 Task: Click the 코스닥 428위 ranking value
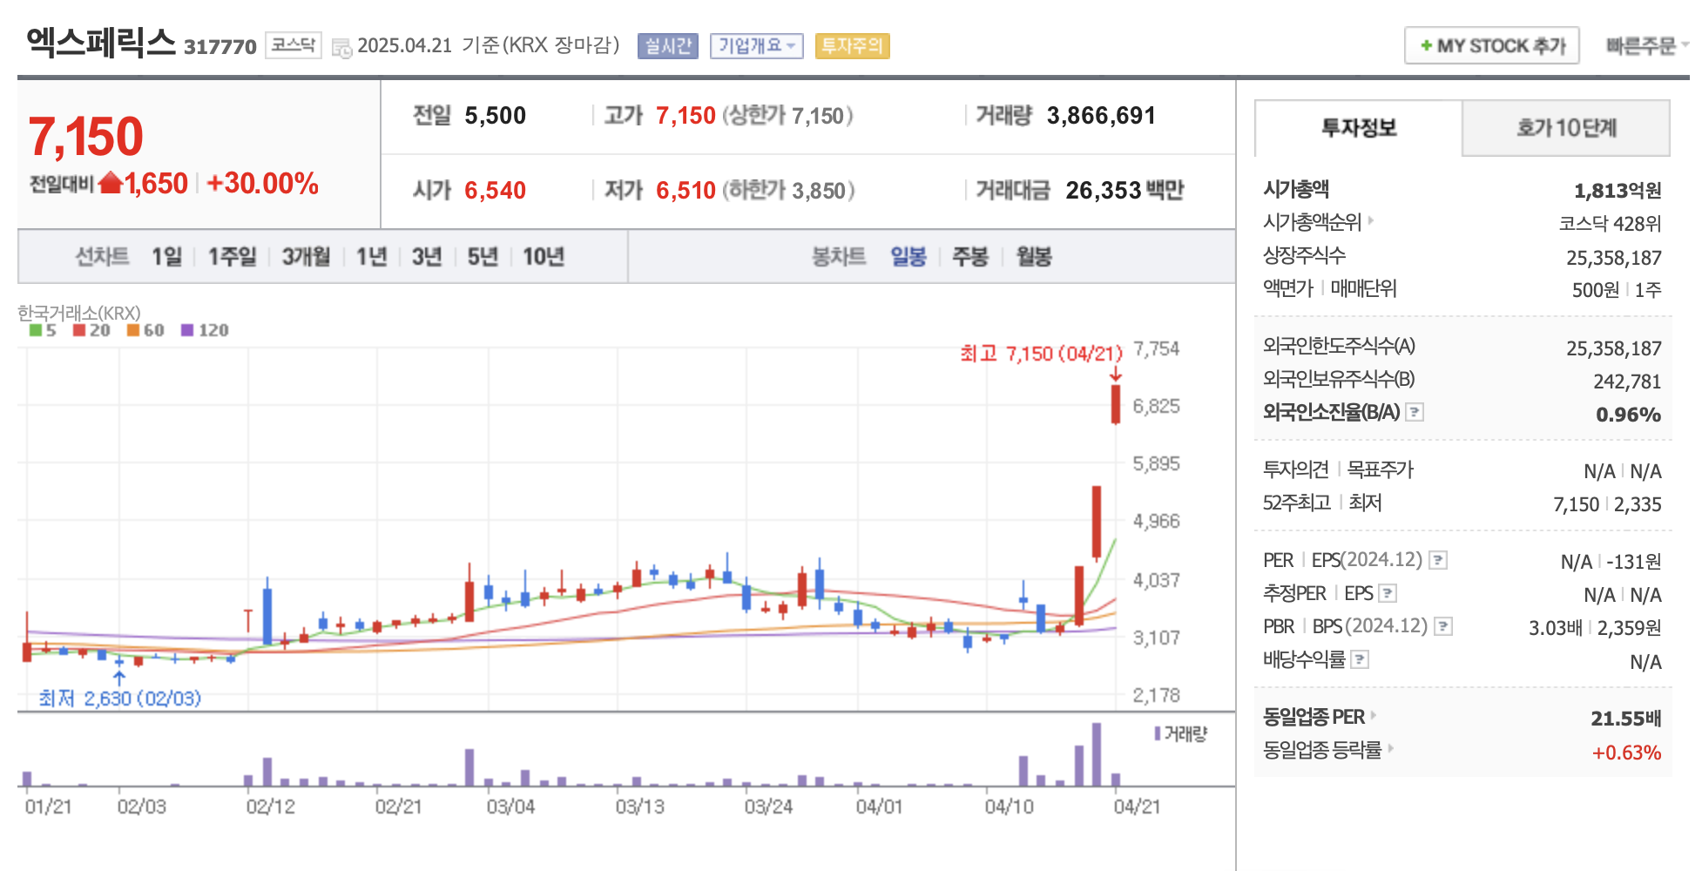(x=1610, y=224)
